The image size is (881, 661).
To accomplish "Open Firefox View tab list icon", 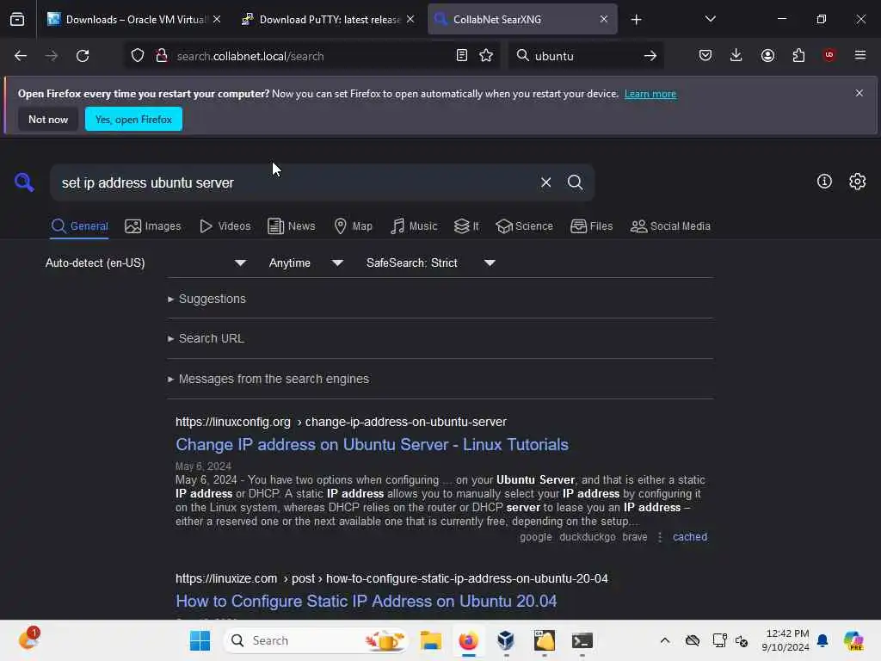I will click(x=17, y=20).
